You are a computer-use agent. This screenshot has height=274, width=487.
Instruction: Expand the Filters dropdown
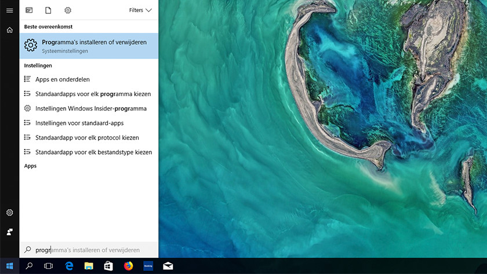point(140,10)
